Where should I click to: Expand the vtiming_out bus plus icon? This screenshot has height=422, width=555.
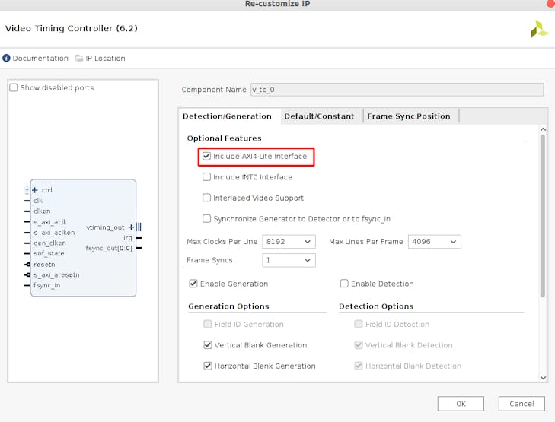pyautogui.click(x=131, y=227)
